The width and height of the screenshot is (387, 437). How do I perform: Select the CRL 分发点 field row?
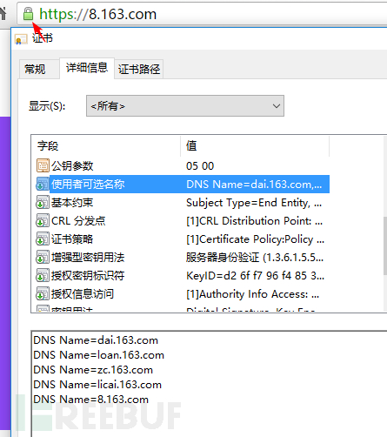point(183,220)
